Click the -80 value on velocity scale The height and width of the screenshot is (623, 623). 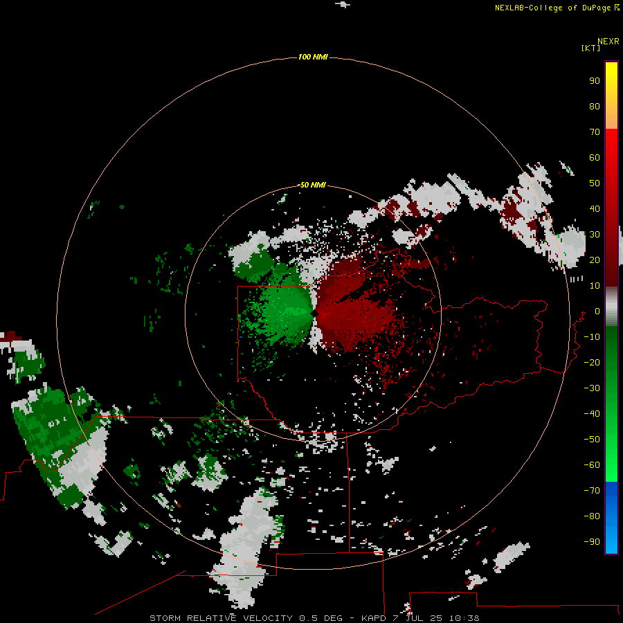coord(592,516)
